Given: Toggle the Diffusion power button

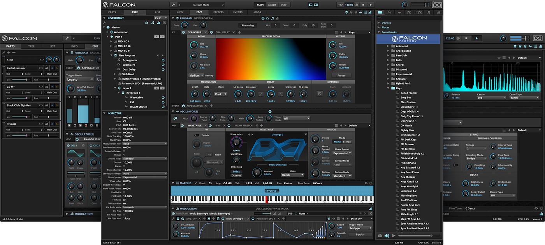Looking at the screenshot, I should (320, 93).
